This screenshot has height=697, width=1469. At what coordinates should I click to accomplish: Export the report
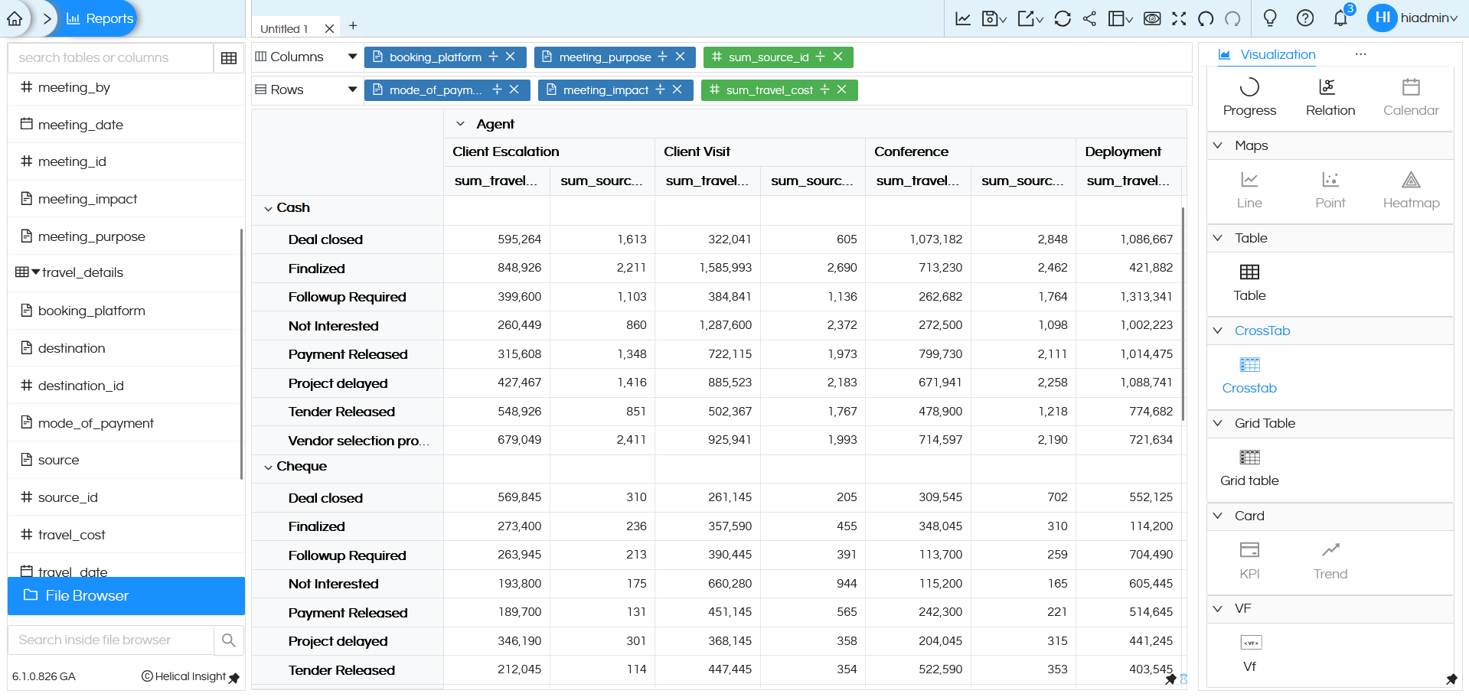pyautogui.click(x=1026, y=18)
